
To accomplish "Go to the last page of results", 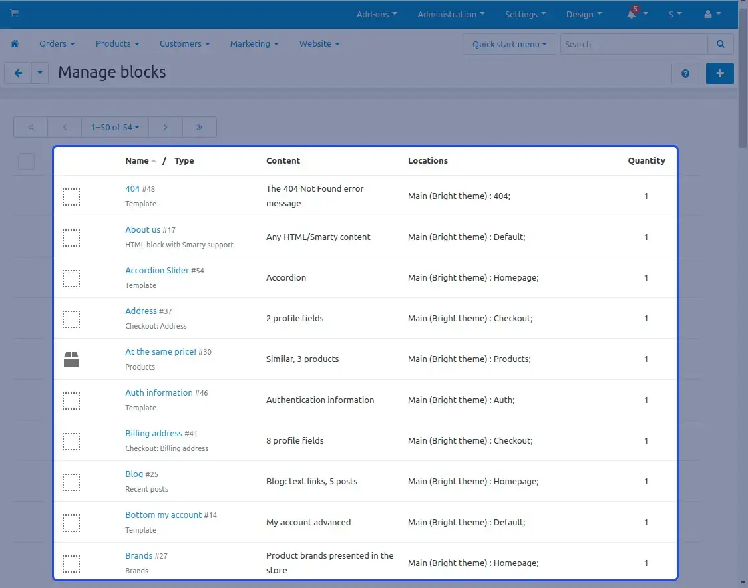I will (x=199, y=127).
